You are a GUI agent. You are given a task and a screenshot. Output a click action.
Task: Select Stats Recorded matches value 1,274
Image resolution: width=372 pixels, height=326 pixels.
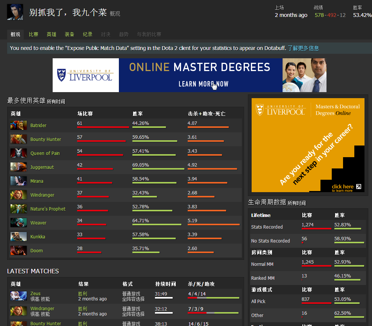[307, 225]
